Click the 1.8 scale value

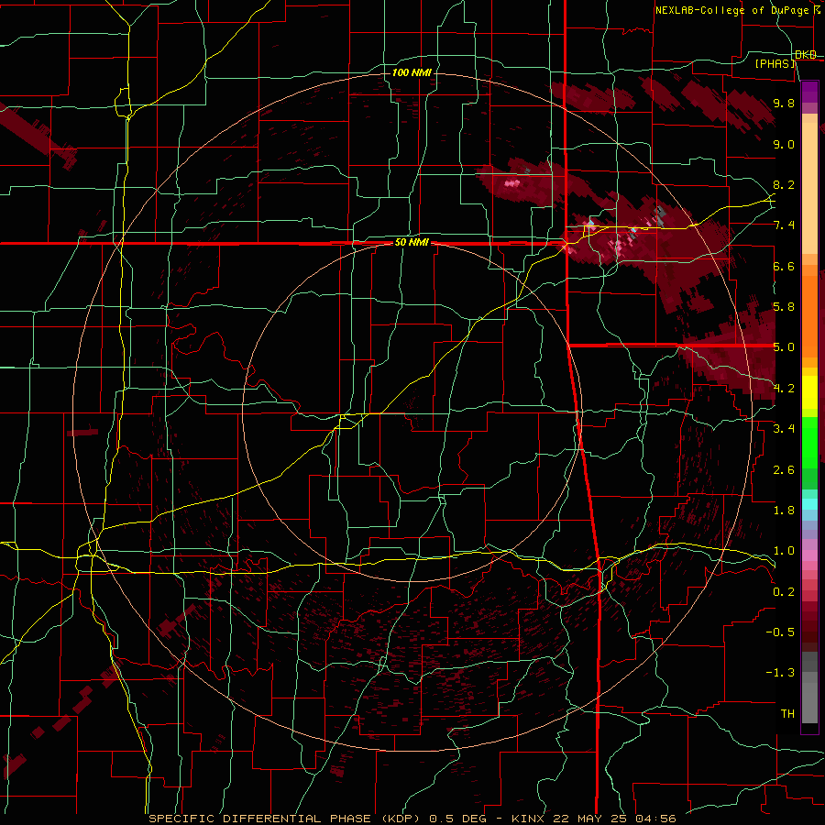(x=784, y=511)
